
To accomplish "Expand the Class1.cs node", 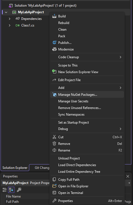I will 10,25.
